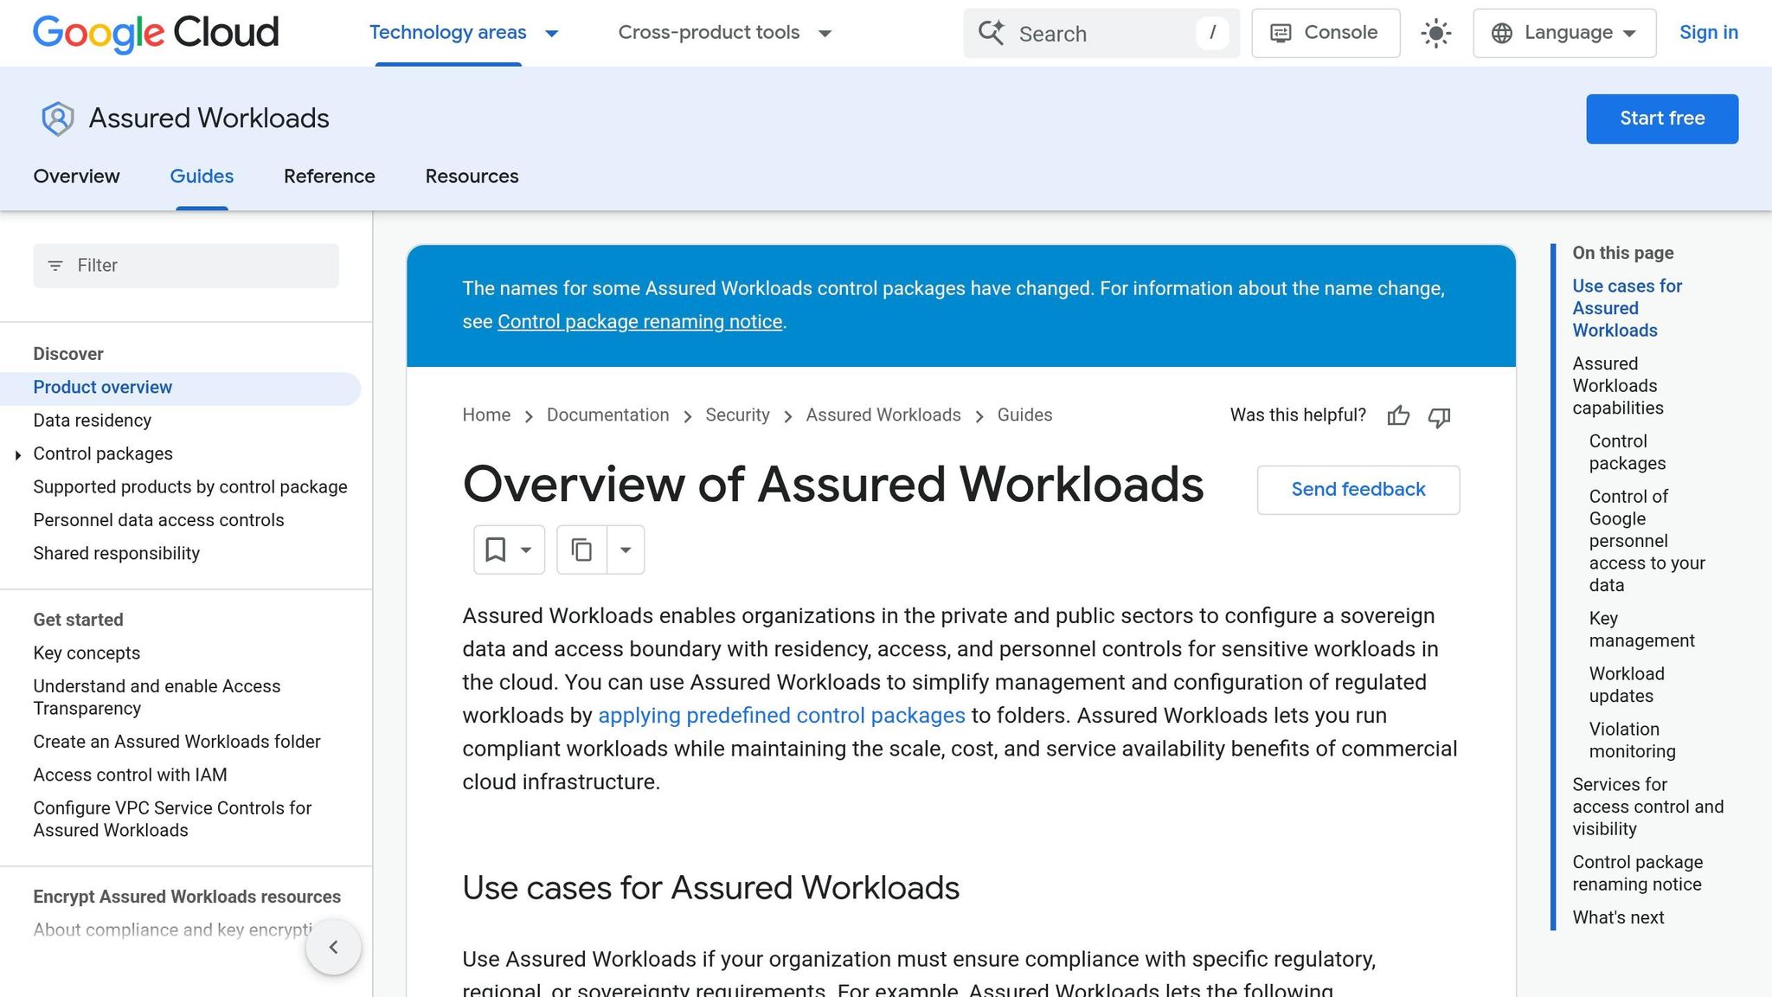Screen dimensions: 1772x997
Task: Expand the copy options dropdown arrow
Action: pos(626,550)
